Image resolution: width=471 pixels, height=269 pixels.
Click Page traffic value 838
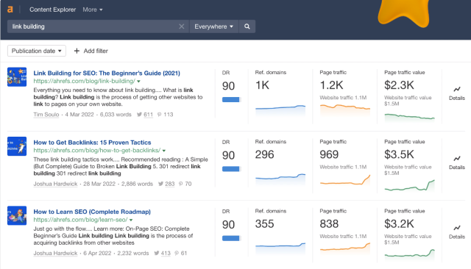pyautogui.click(x=329, y=224)
